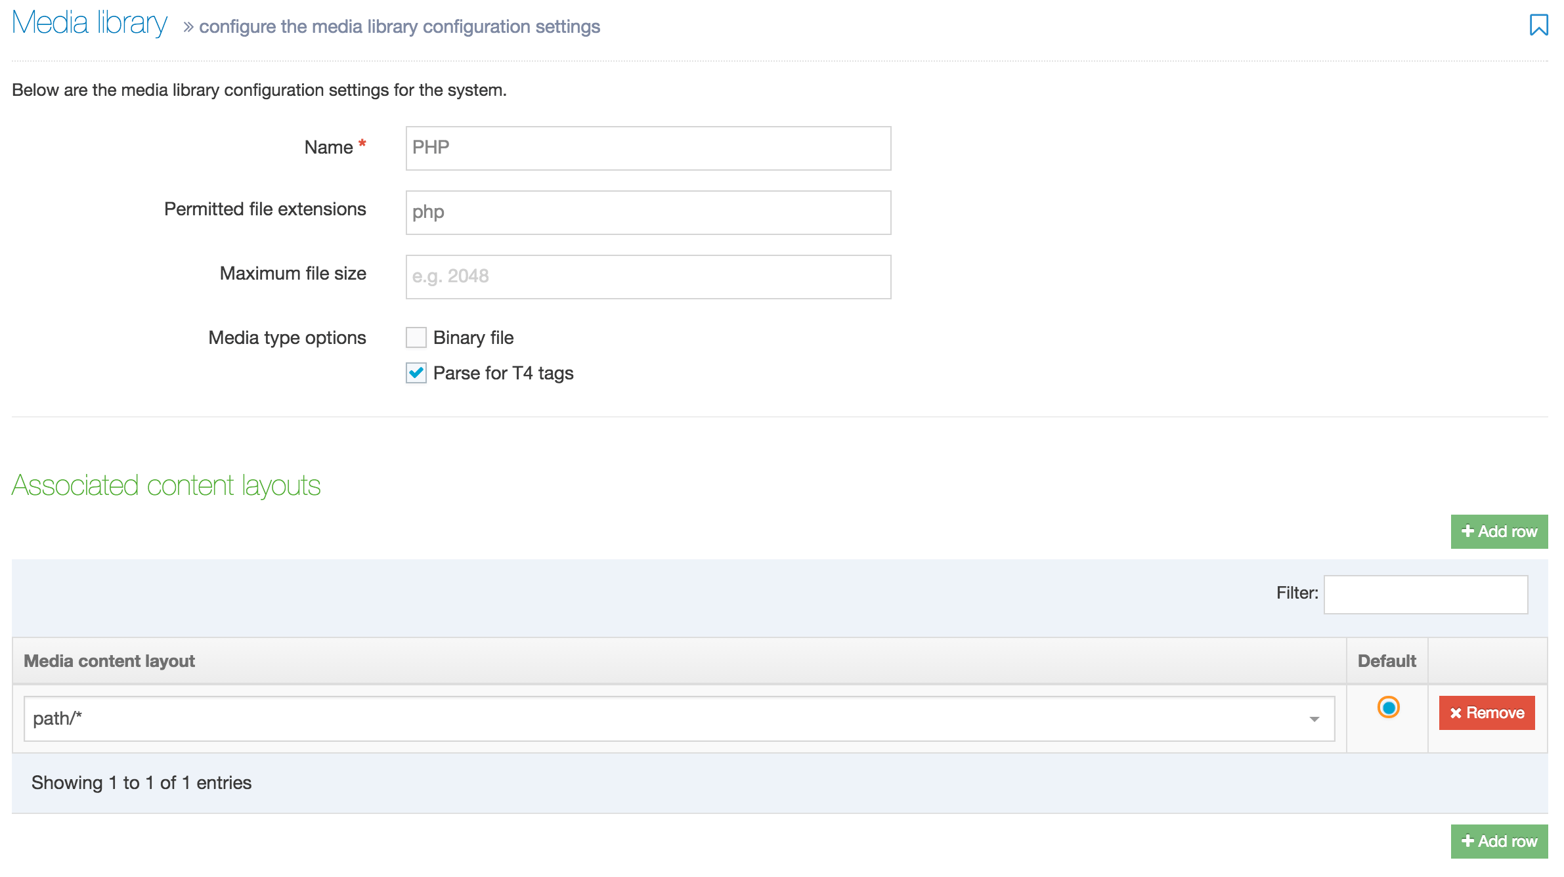Click the Media library heading link
Screen dimensions: 1564x877
pos(90,24)
